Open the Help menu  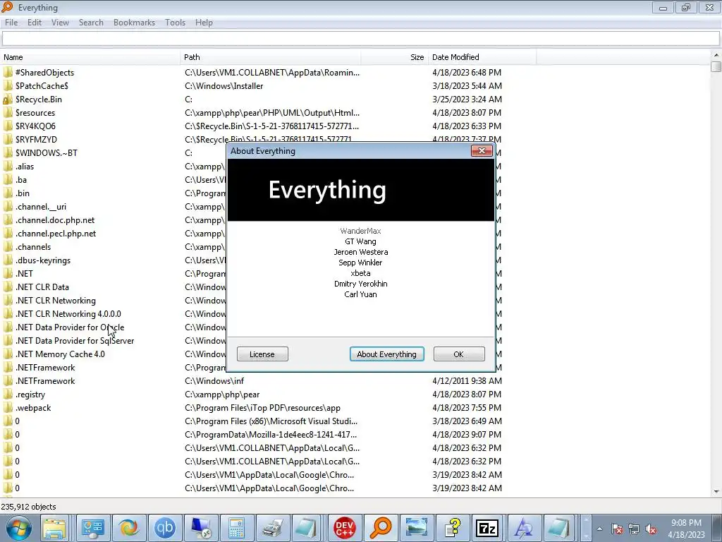(x=204, y=23)
